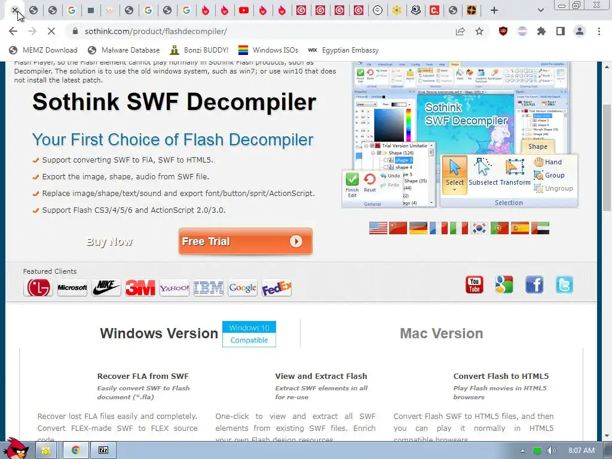Select the United States flag language
The height and width of the screenshot is (459, 612).
point(378,228)
